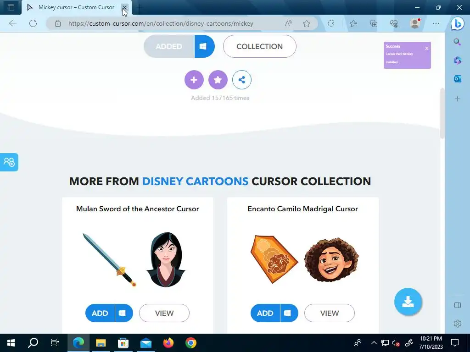Click the DISNEY CARTOONS heading link
Image resolution: width=470 pixels, height=352 pixels.
point(195,181)
